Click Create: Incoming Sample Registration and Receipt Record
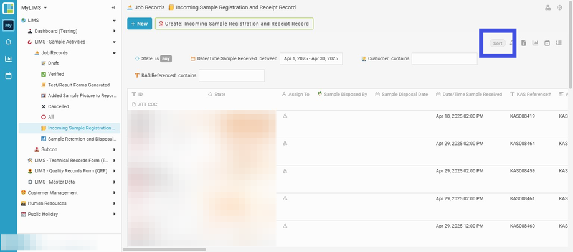 click(234, 24)
